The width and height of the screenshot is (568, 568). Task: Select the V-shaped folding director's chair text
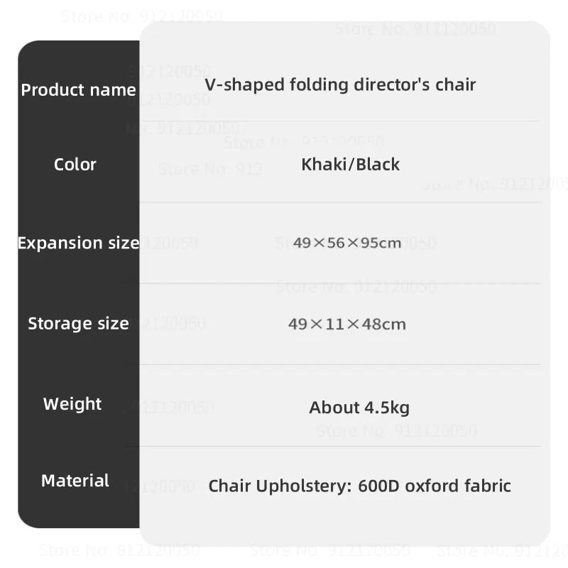340,84
